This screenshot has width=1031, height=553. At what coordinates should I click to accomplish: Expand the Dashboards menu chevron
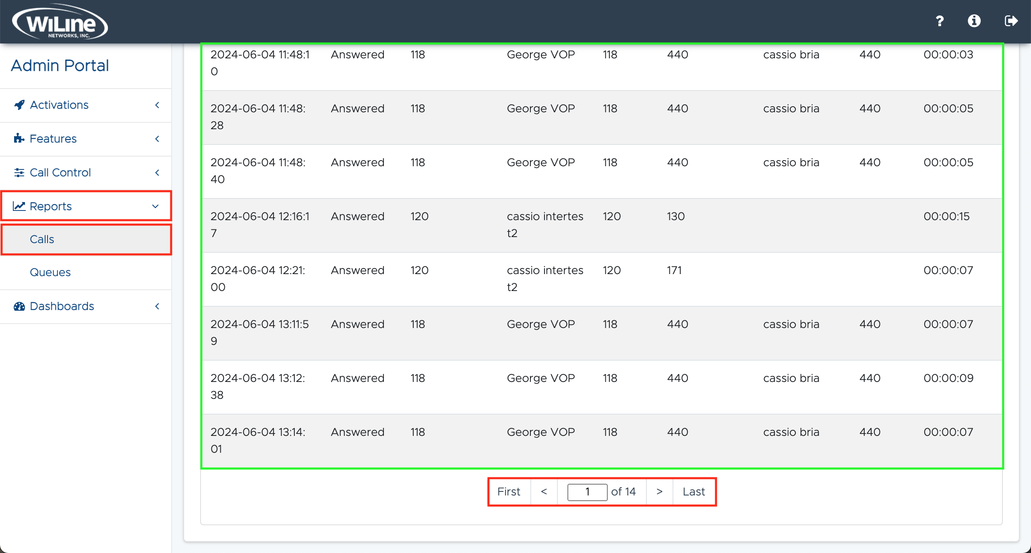coord(157,306)
